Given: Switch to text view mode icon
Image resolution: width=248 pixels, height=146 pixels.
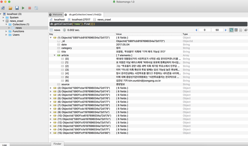Looking at the screenshot, I should click(241, 30).
